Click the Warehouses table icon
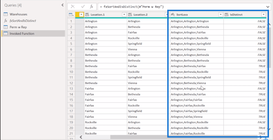The width and height of the screenshot is (273, 140). click(6, 14)
